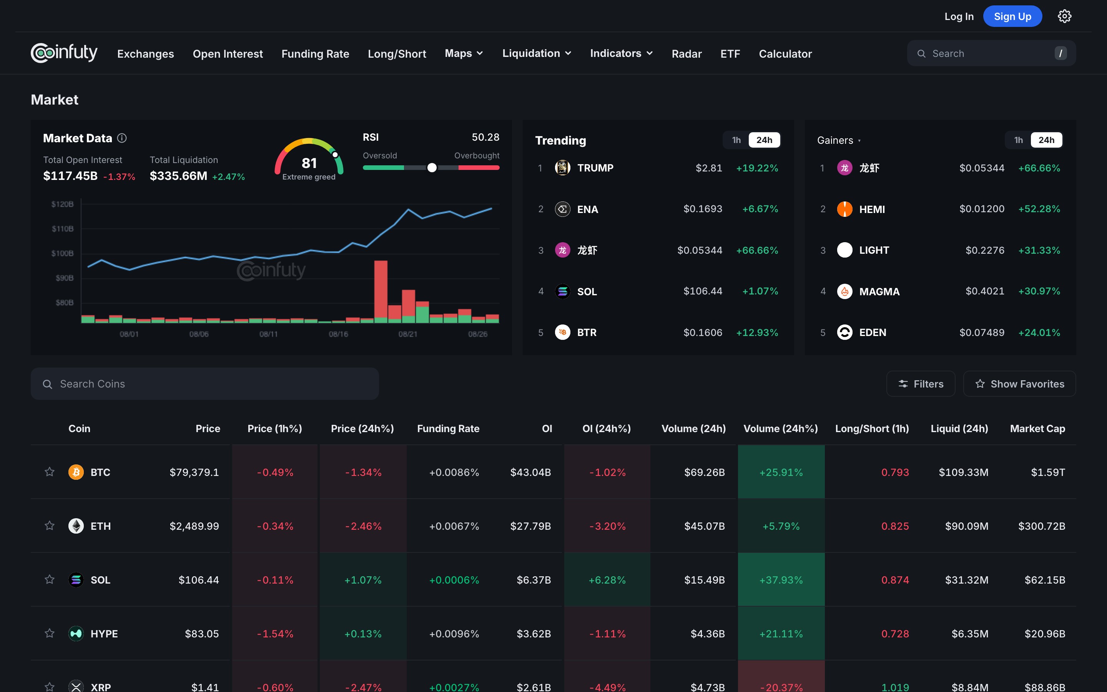1107x692 pixels.
Task: Click the HEMI icon in Gainers
Action: pyautogui.click(x=844, y=209)
